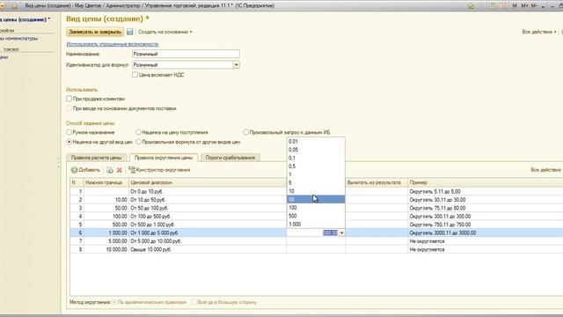Click dropdown arrow in row 6 rounding cell
This screenshot has width=563, height=317.
pos(341,232)
